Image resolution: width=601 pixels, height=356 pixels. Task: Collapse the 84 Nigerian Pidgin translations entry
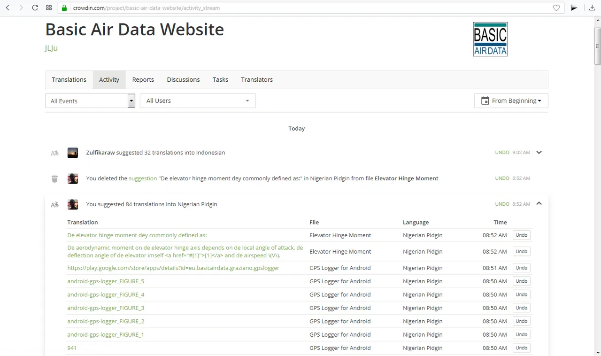tap(539, 204)
